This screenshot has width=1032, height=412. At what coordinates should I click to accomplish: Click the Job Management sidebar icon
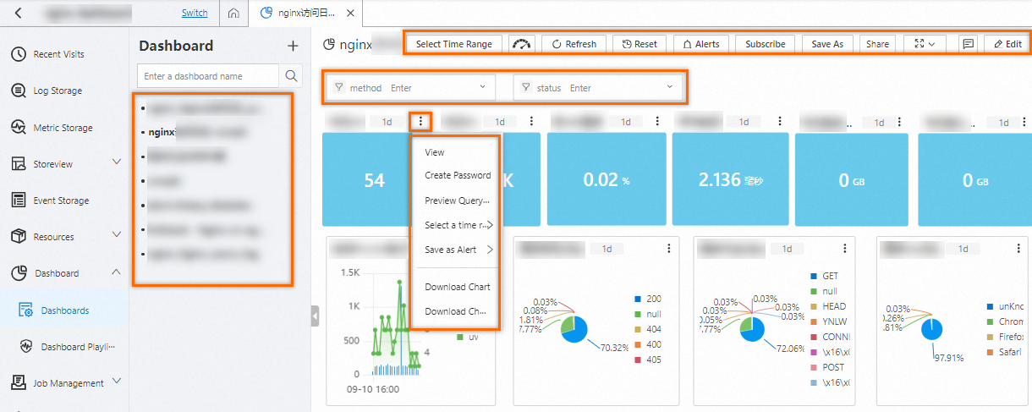19,383
